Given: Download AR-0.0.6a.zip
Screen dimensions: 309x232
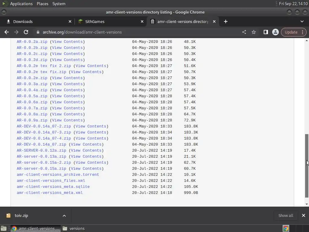Looking at the screenshot, I should click(32, 102).
